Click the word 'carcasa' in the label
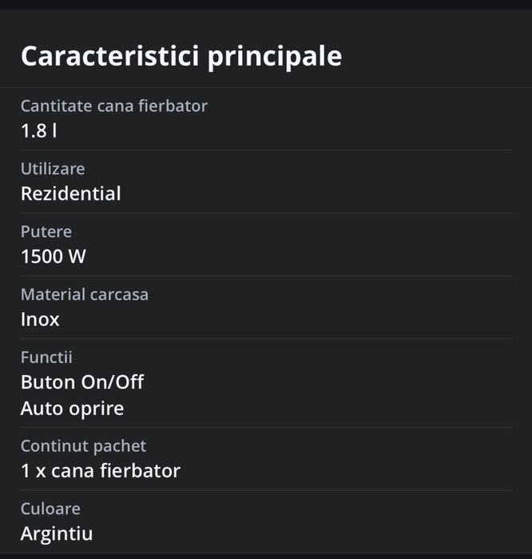 [x=119, y=294]
